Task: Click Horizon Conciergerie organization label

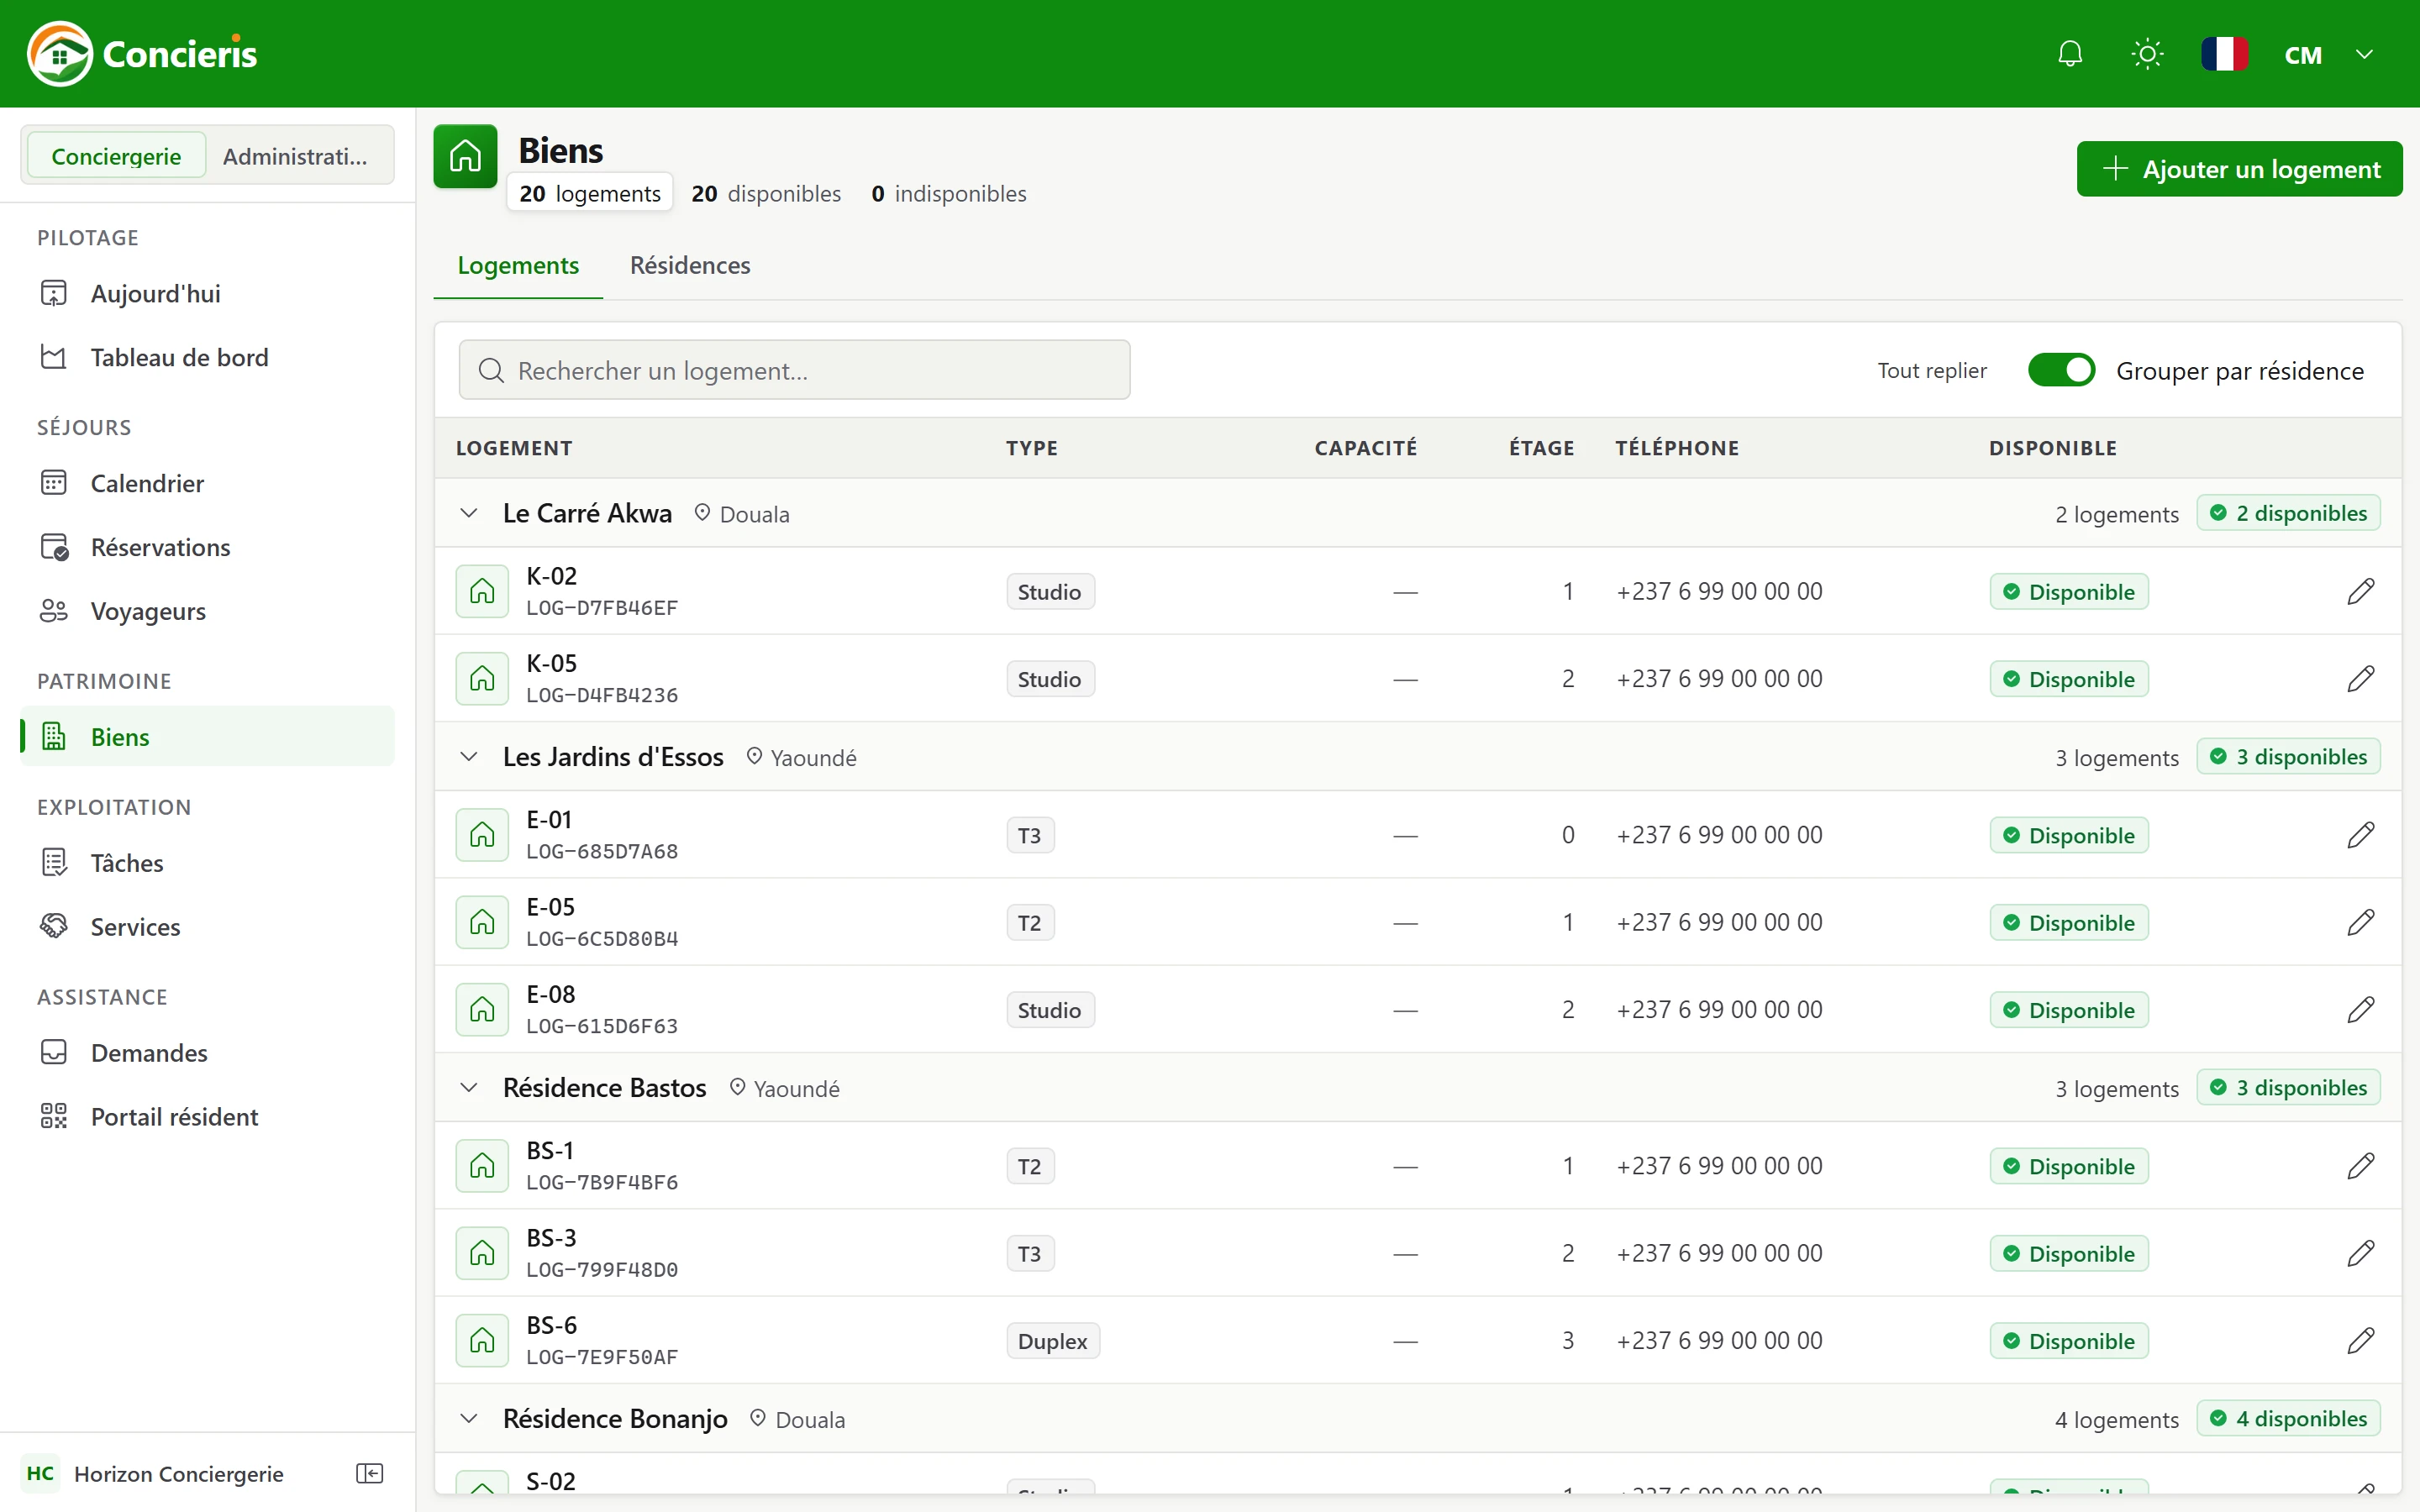Action: pos(179,1474)
